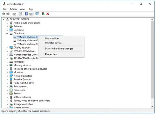Screen dimensions: 156x115
Task: Expand the Processors category
Action: pyautogui.click(x=7, y=90)
